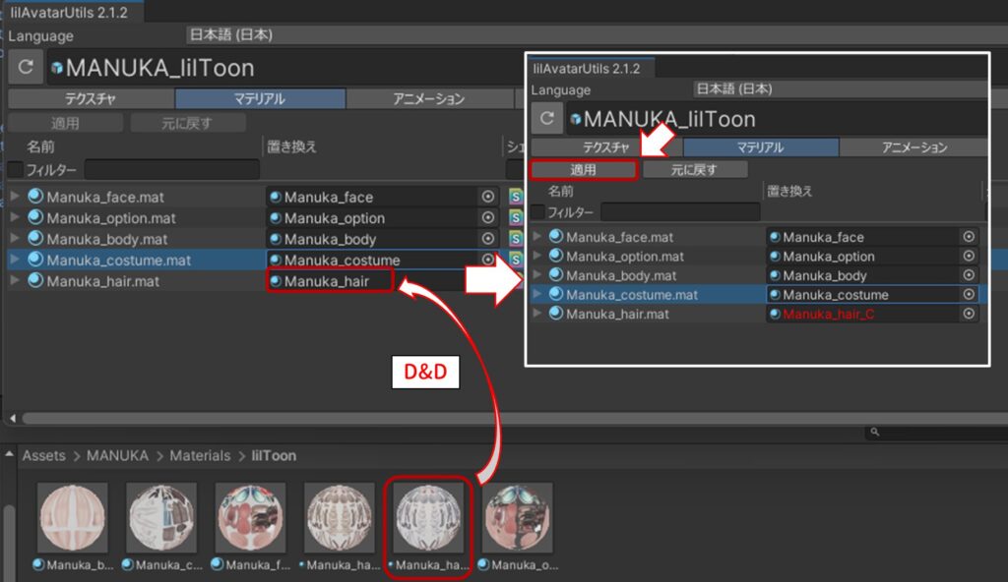Image resolution: width=1008 pixels, height=582 pixels.
Task: Open the object picker for Manuka_body in the main list
Action: point(488,239)
